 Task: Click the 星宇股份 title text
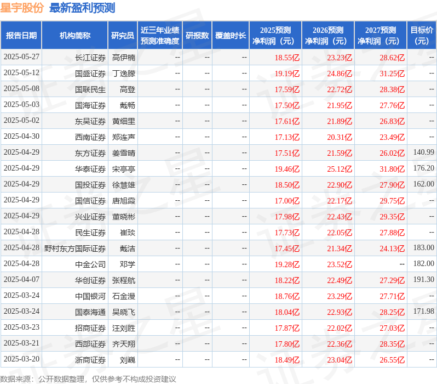point(22,8)
